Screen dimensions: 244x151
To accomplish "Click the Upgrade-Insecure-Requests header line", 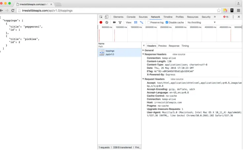I will tap(165, 109).
